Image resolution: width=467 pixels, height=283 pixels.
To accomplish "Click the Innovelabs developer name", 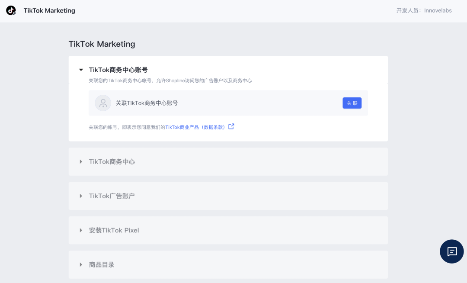I will 438,10.
